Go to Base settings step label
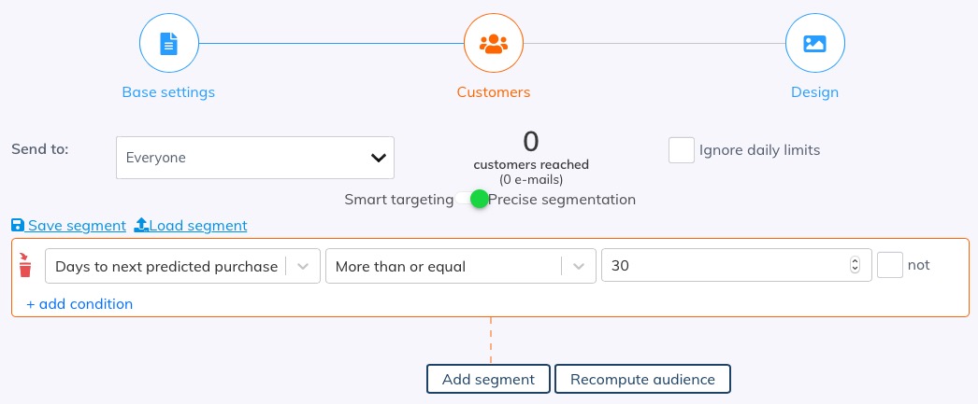The image size is (978, 404). [168, 92]
